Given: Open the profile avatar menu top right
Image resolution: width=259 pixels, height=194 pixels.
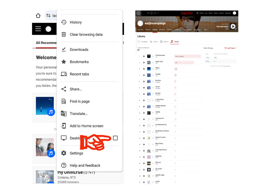Looking at the screenshot, I should point(234,13).
